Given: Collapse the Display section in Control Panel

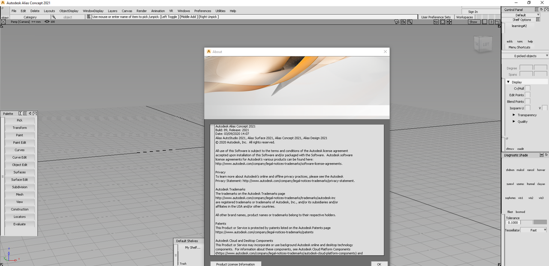Looking at the screenshot, I should 508,82.
